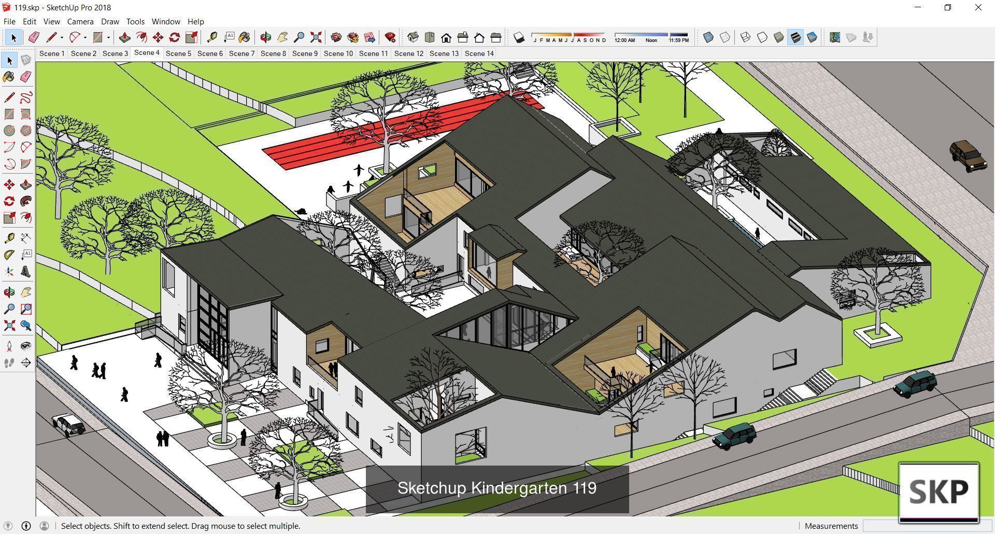The image size is (995, 534).
Task: Switch to Scene 12 tab
Action: [409, 53]
